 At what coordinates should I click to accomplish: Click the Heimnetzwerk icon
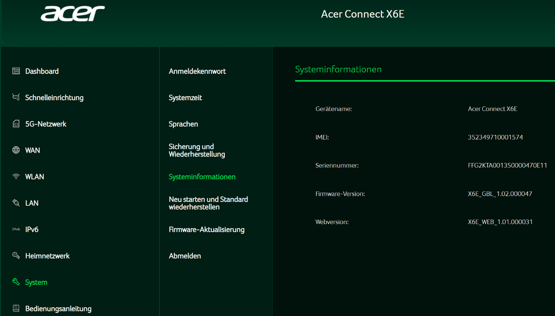coord(16,256)
